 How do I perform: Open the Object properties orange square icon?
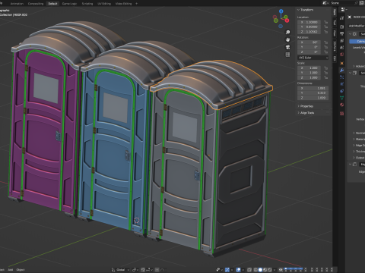click(341, 64)
